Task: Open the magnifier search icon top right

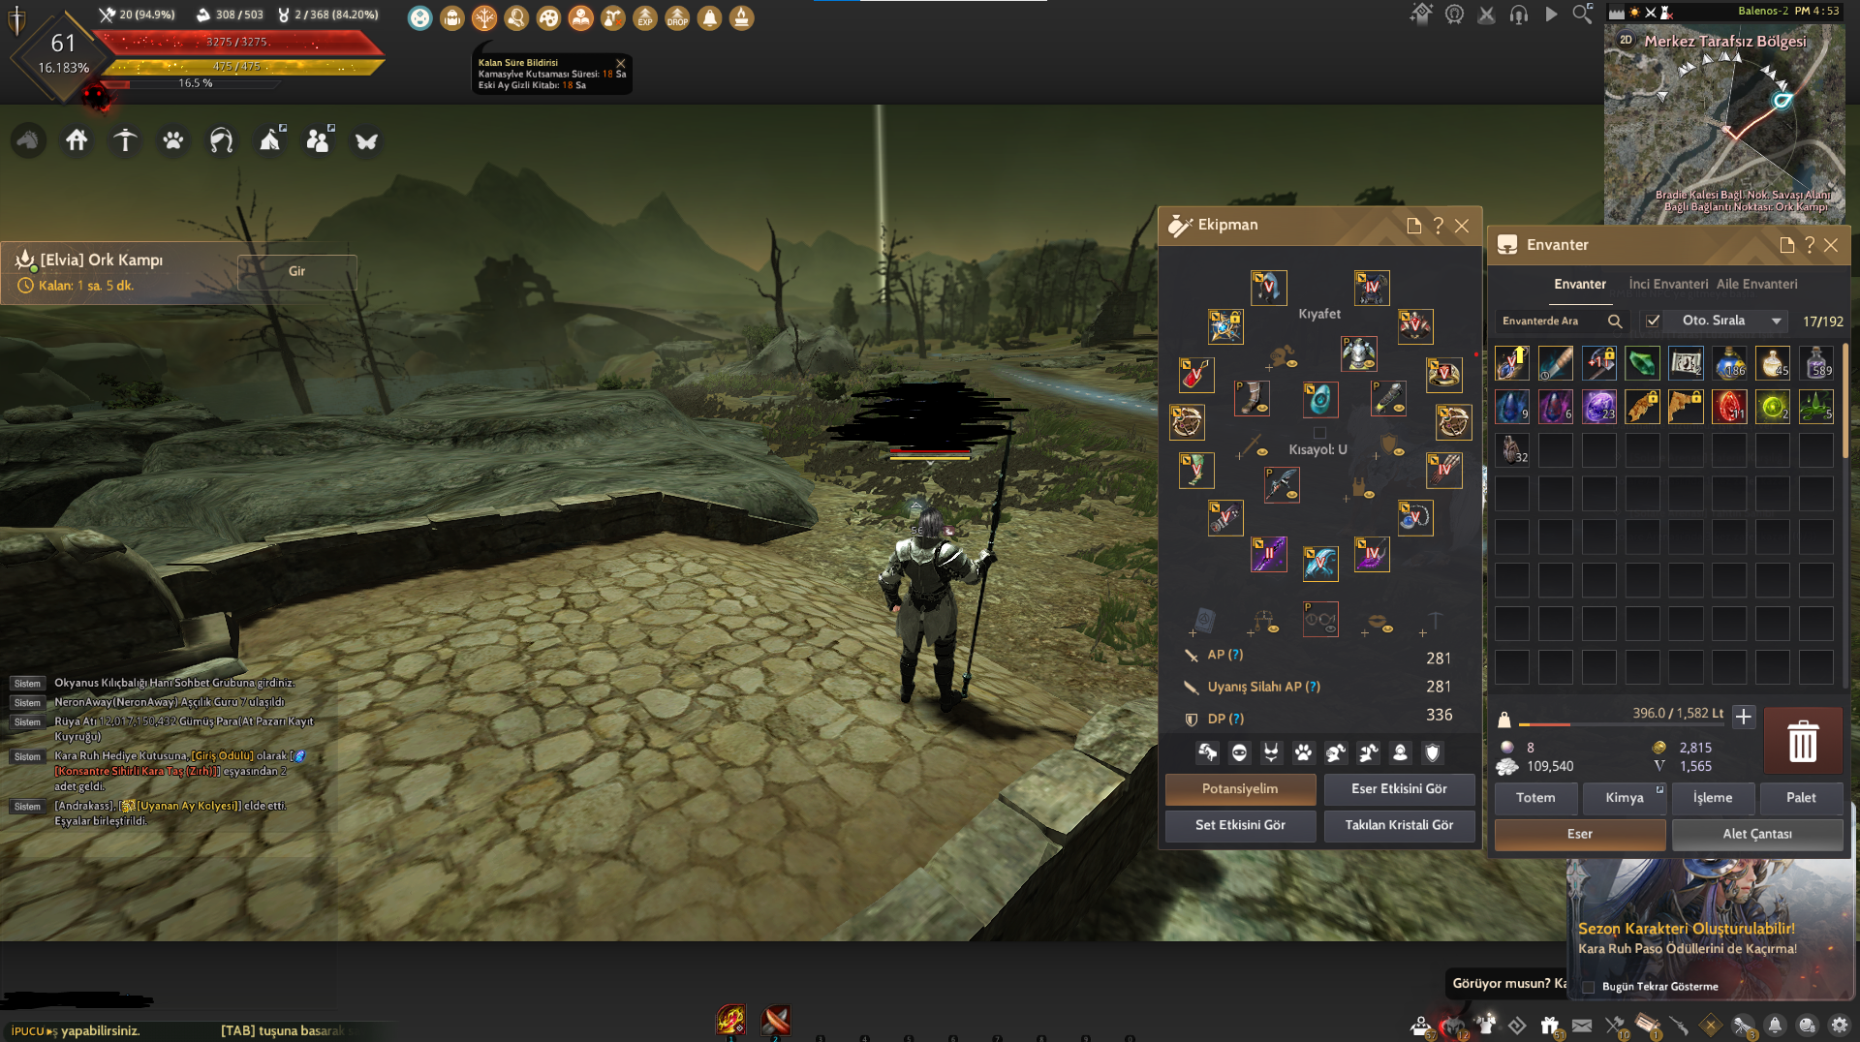Action: tap(1583, 14)
